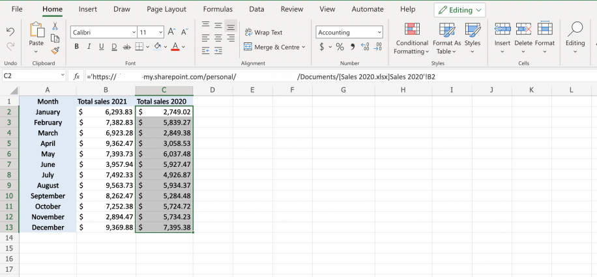Apply the dollar currency format
The width and height of the screenshot is (597, 277).
tap(322, 47)
